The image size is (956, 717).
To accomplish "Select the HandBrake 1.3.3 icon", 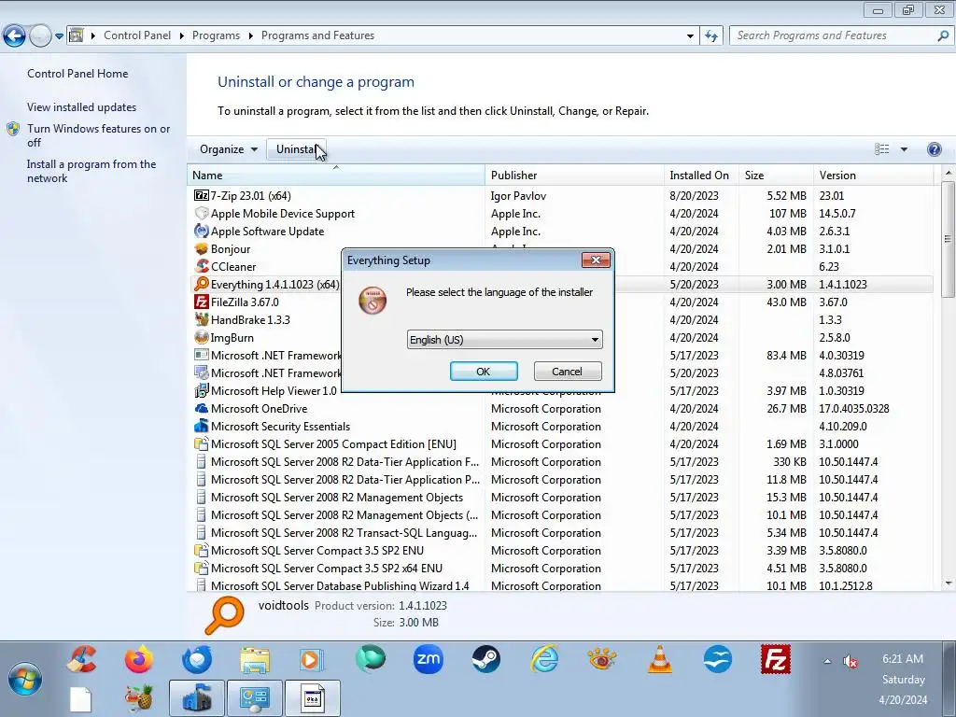I will 202,319.
